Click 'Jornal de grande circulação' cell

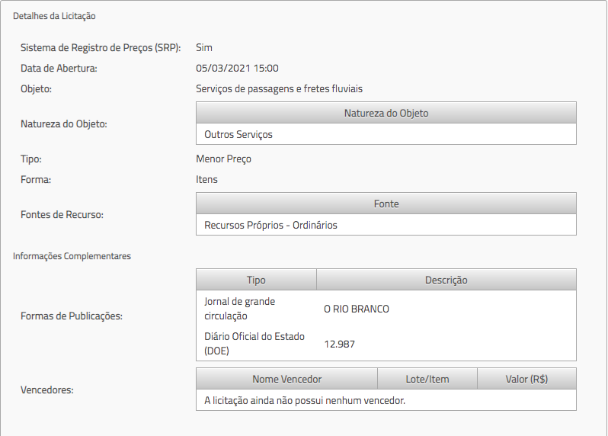240,309
